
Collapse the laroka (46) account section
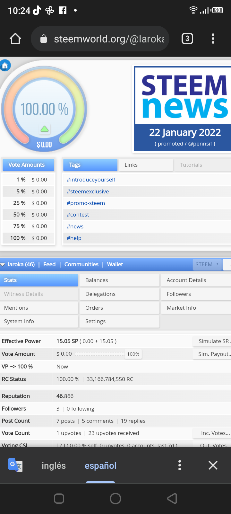(x=3, y=265)
